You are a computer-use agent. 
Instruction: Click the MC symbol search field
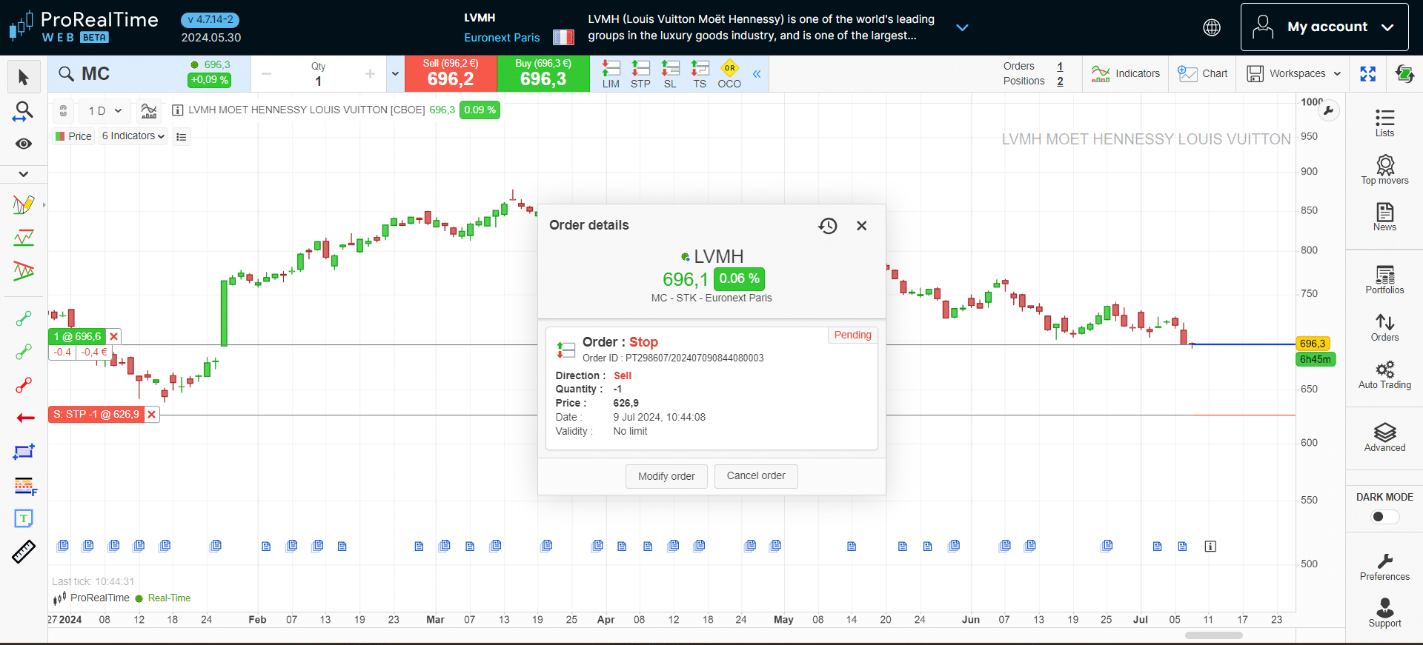pos(150,73)
